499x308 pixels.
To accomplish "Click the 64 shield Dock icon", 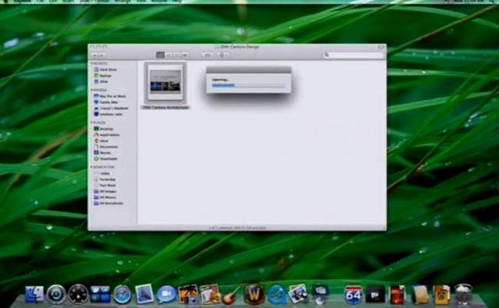I will pyautogui.click(x=353, y=295).
